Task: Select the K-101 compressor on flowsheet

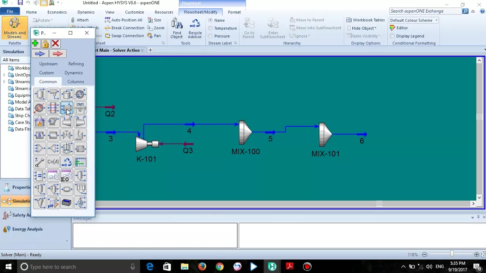Action: [147, 144]
